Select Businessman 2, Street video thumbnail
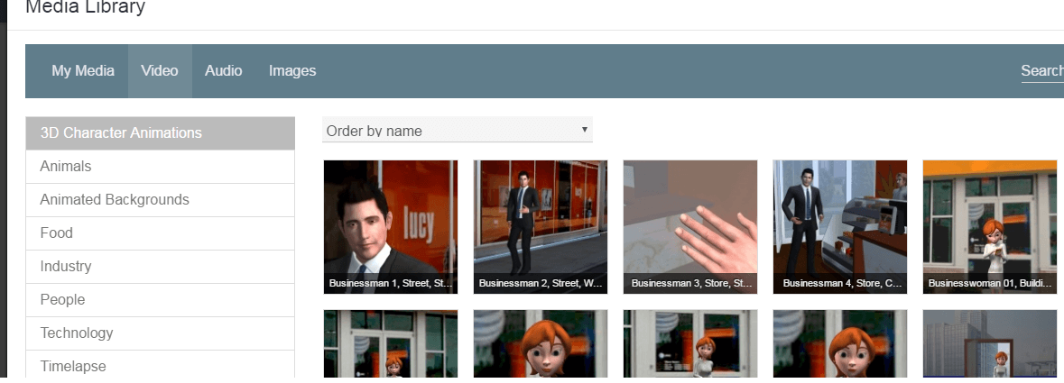This screenshot has width=1064, height=383. tap(541, 227)
